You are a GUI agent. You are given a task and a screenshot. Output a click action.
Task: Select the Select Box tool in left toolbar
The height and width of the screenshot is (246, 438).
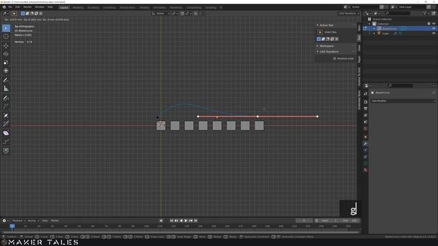click(6, 28)
